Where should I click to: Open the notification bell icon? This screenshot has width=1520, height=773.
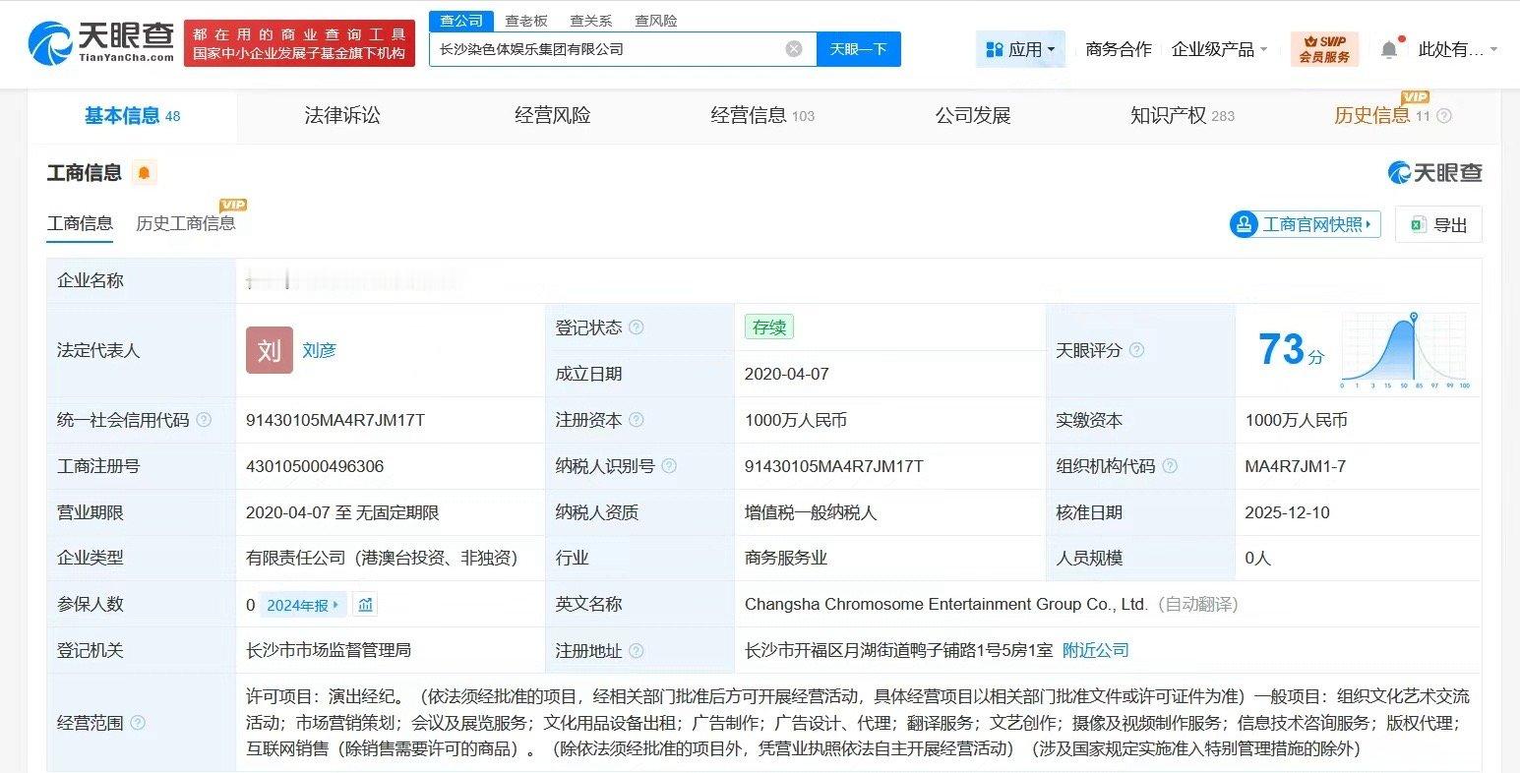tap(1388, 49)
